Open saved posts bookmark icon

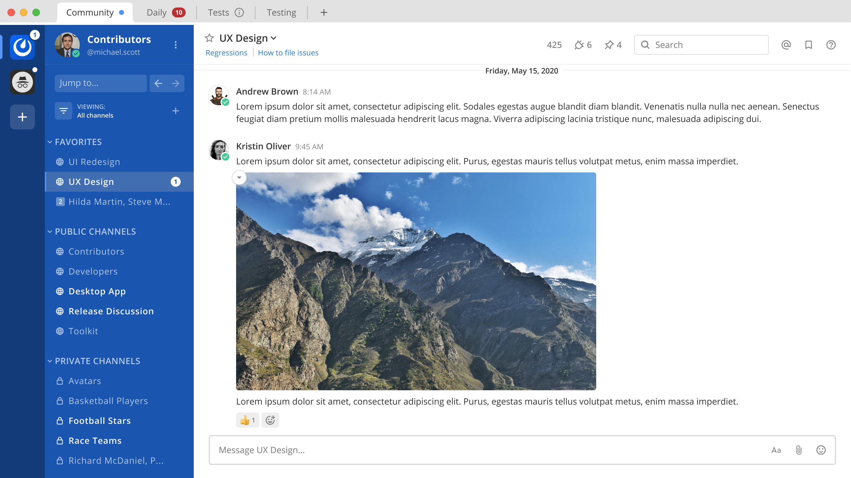pos(808,45)
